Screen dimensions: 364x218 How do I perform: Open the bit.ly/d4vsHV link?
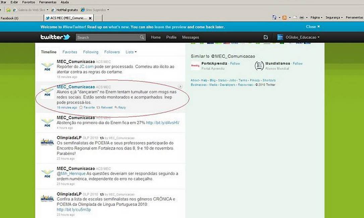click(x=163, y=123)
